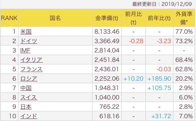The image size is (196, 121).
Task: Open the 日本 country link
Action: [26, 107]
